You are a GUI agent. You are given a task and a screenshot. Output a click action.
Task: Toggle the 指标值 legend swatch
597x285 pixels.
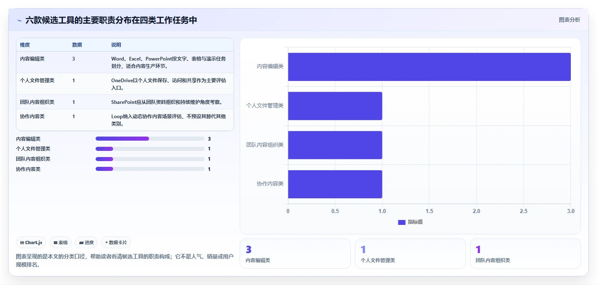401,222
